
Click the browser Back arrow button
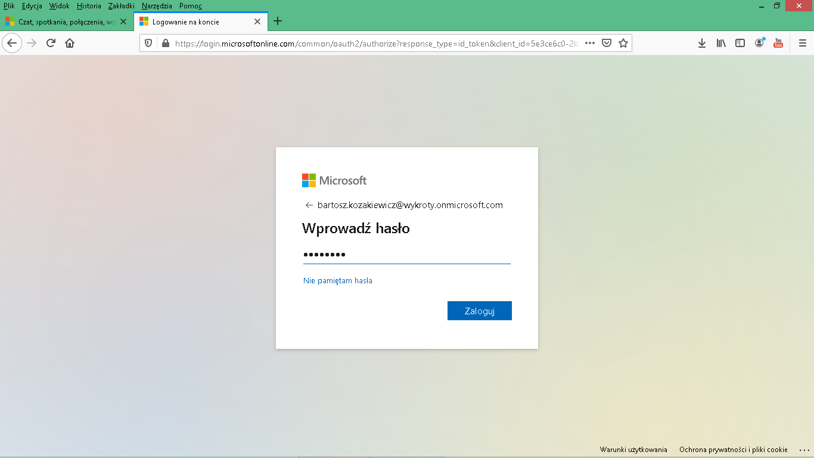[12, 43]
